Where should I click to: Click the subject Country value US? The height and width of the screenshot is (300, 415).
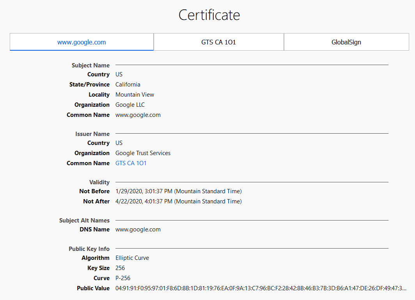(119, 74)
